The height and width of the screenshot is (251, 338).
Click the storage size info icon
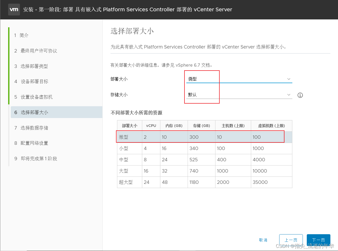(x=300, y=95)
